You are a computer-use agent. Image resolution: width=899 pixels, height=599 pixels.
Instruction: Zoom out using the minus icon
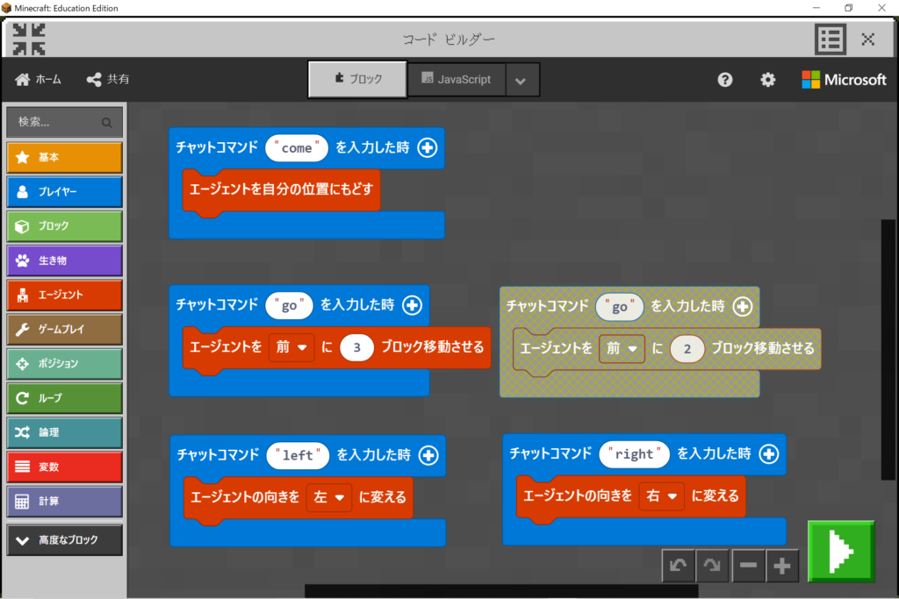(x=748, y=566)
